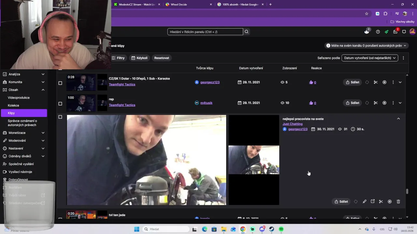Screen dimensions: 417x234
Task: Switch to ModestoCZ Stream browser tab
Action: click(x=137, y=5)
